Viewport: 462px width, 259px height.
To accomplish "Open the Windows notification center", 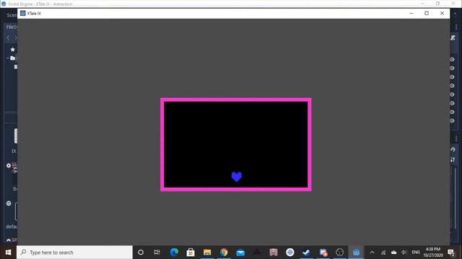I will [451, 253].
